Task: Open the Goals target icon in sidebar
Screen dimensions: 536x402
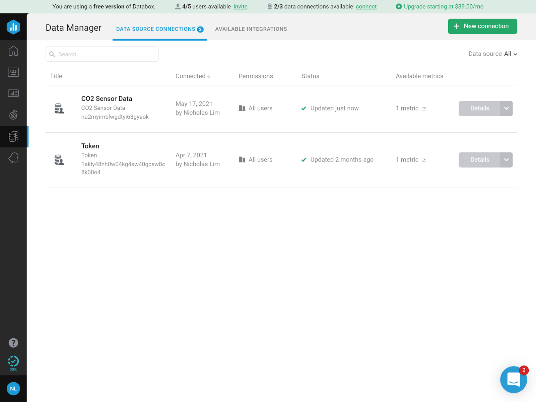Action: tap(13, 115)
